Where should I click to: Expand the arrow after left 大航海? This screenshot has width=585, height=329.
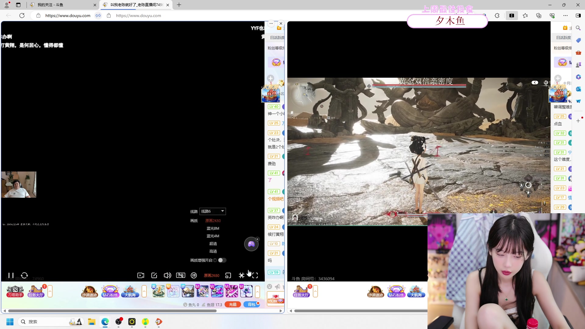click(144, 291)
